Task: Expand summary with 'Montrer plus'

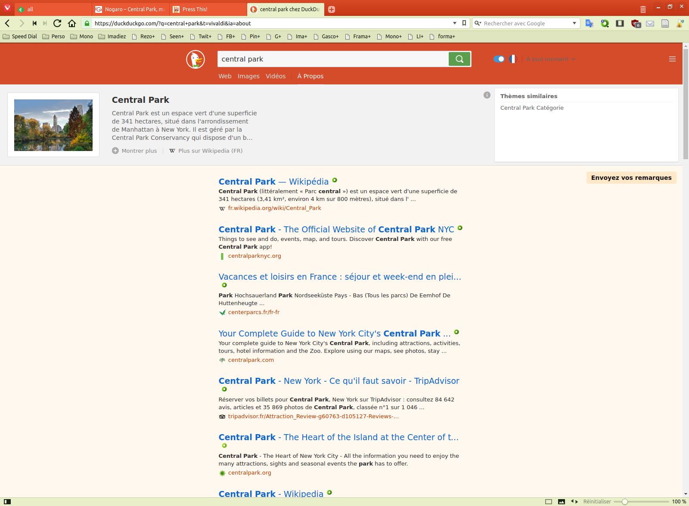Action: point(134,151)
